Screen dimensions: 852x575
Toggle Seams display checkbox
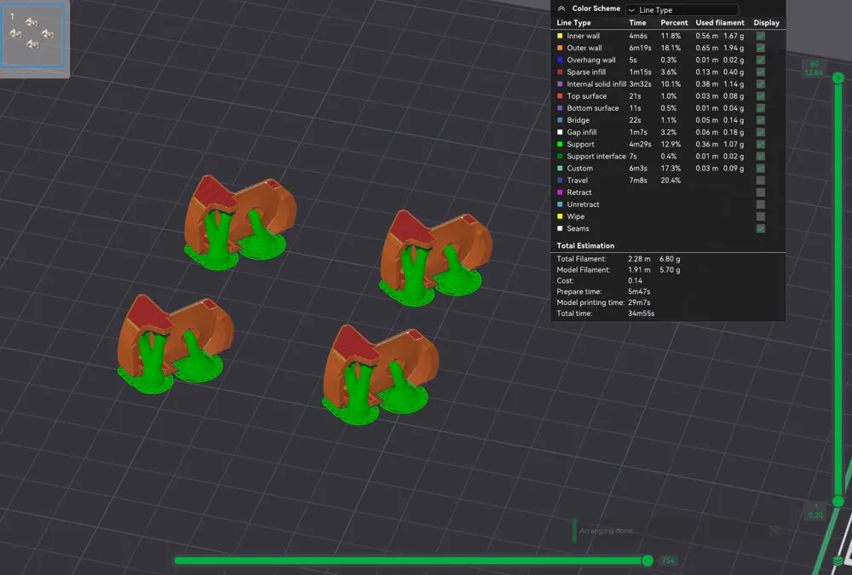(x=761, y=228)
